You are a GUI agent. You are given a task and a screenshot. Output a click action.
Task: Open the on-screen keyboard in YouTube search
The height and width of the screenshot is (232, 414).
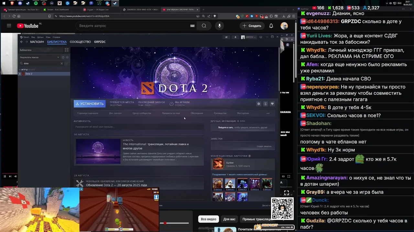(192, 26)
